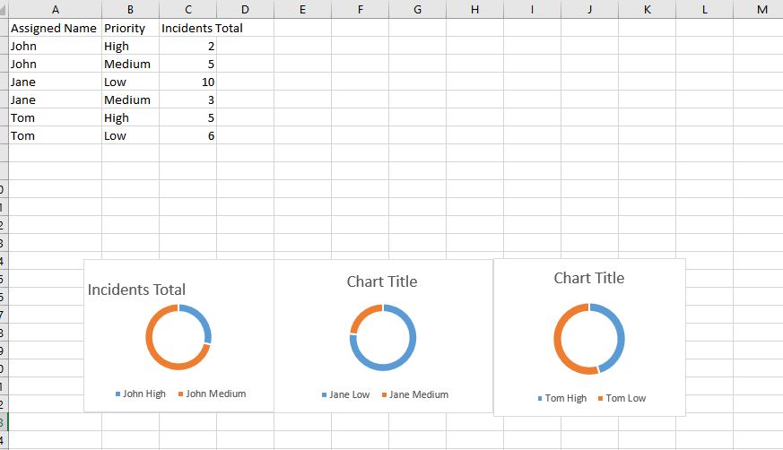The height and width of the screenshot is (450, 783).
Task: Click incidents value 10 cell
Action: pos(187,82)
